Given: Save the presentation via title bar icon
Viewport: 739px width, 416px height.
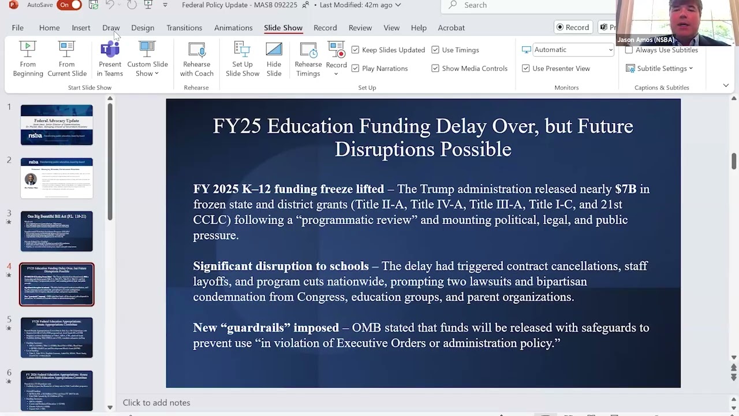Looking at the screenshot, I should pos(94,5).
